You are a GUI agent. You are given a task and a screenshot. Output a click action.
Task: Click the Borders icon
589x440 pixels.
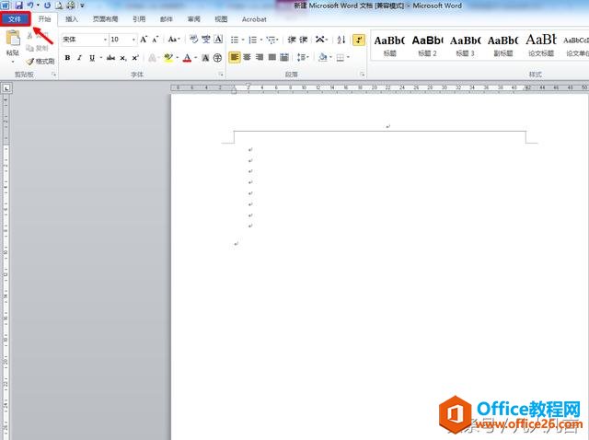tap(341, 57)
